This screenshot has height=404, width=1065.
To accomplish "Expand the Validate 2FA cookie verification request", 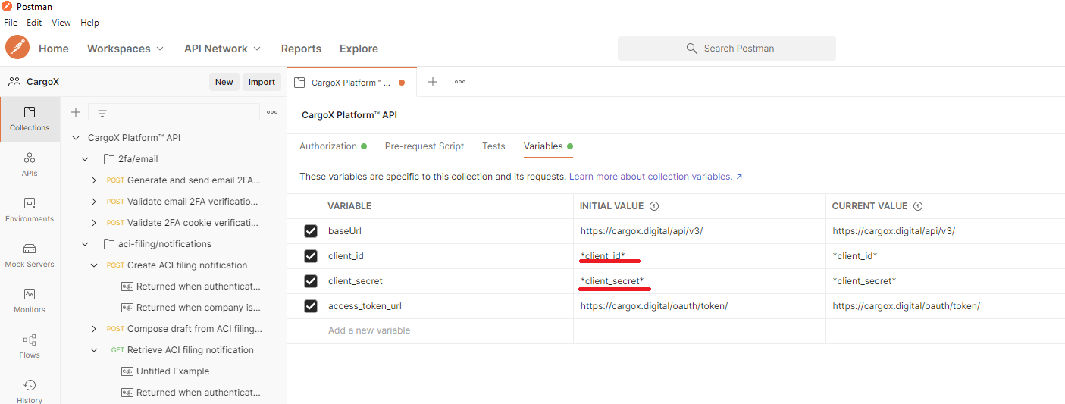I will (94, 223).
